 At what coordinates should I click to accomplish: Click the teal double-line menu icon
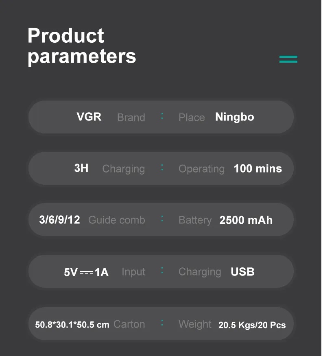(288, 59)
